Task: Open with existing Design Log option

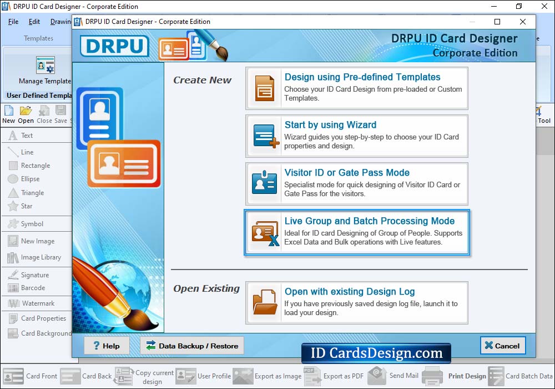Action: [357, 303]
